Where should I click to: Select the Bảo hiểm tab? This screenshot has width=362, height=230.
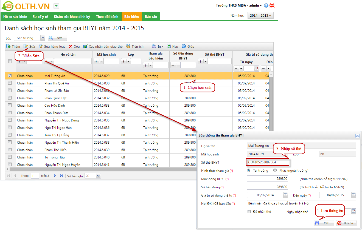[x=131, y=16]
